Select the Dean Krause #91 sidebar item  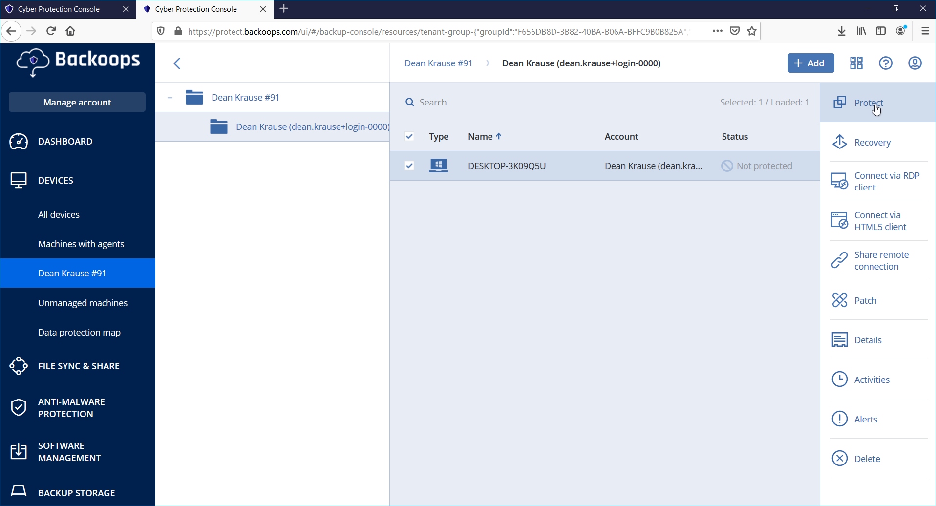point(78,273)
